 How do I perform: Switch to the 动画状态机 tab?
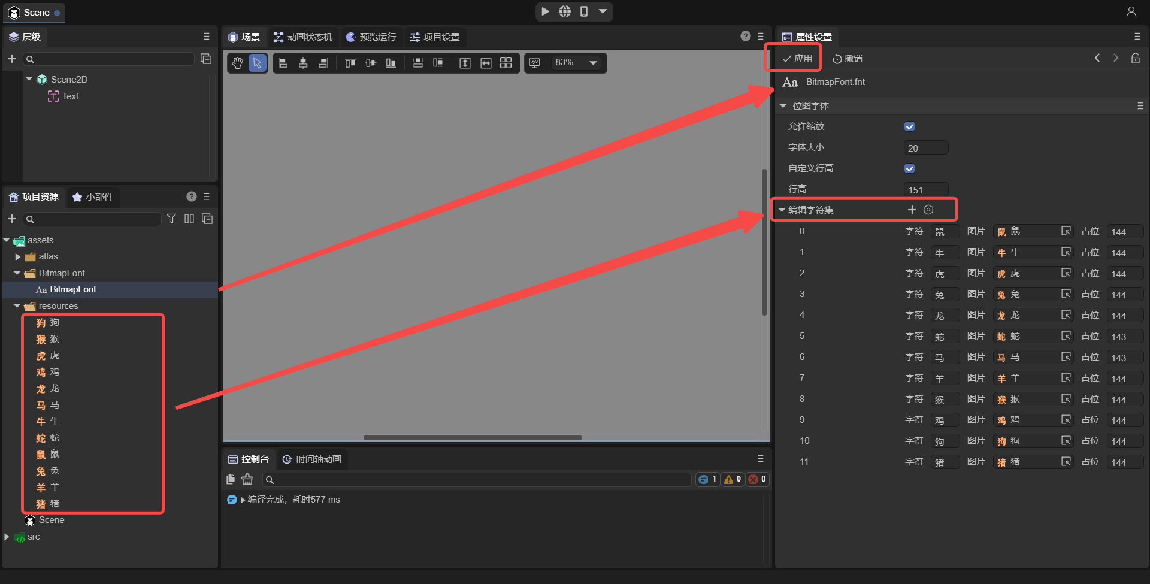click(303, 37)
